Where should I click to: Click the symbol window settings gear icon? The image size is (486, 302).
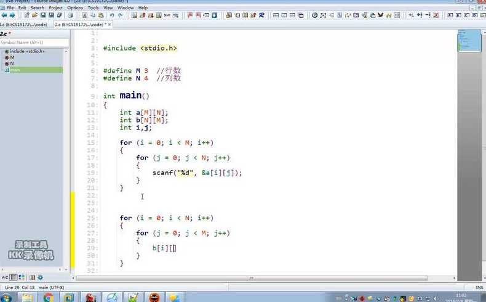click(40, 277)
